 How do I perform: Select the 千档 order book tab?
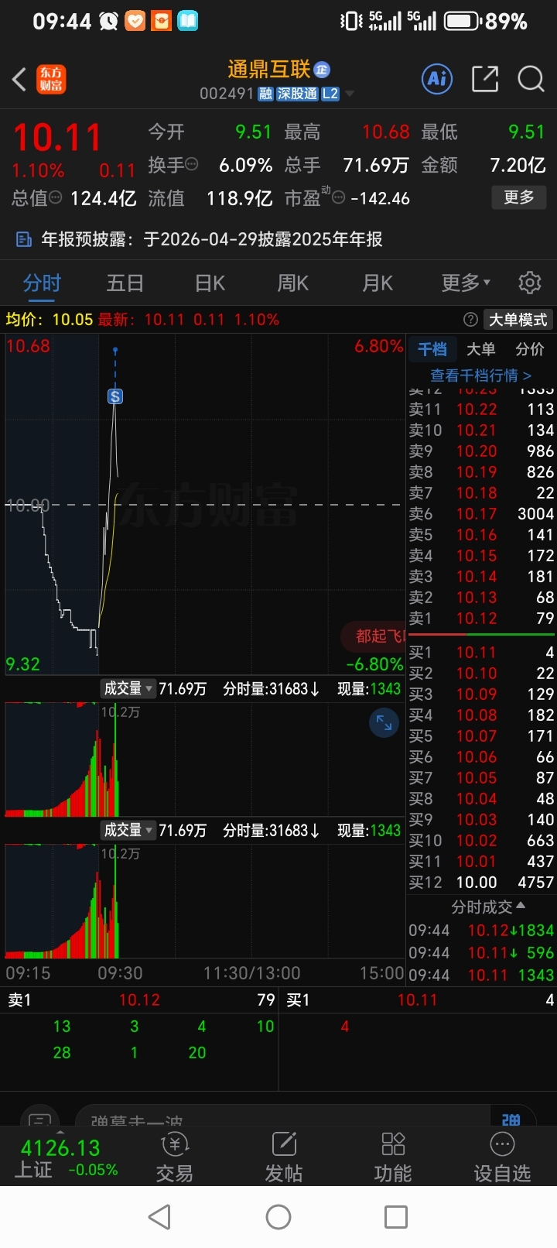pyautogui.click(x=432, y=349)
